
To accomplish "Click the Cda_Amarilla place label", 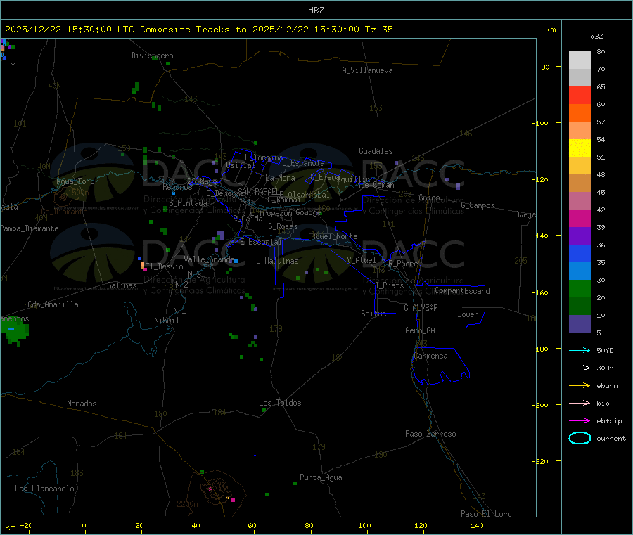I will (x=53, y=304).
